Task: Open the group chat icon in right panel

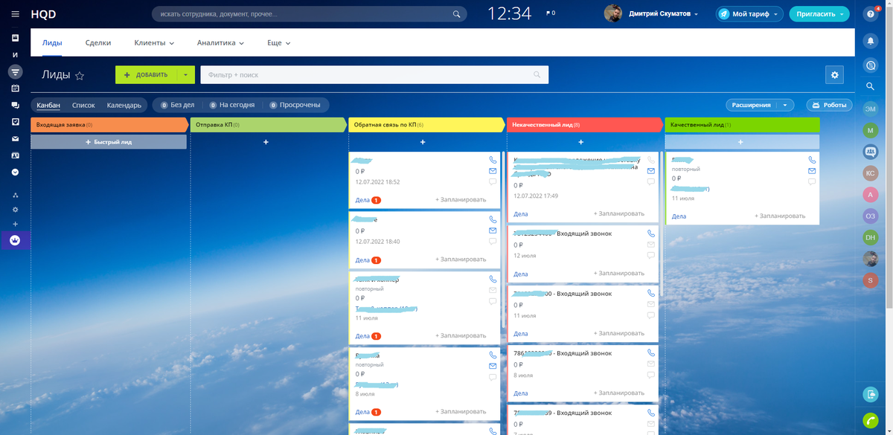Action: [870, 152]
